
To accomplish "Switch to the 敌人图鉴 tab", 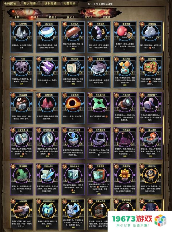I will pos(30,3).
